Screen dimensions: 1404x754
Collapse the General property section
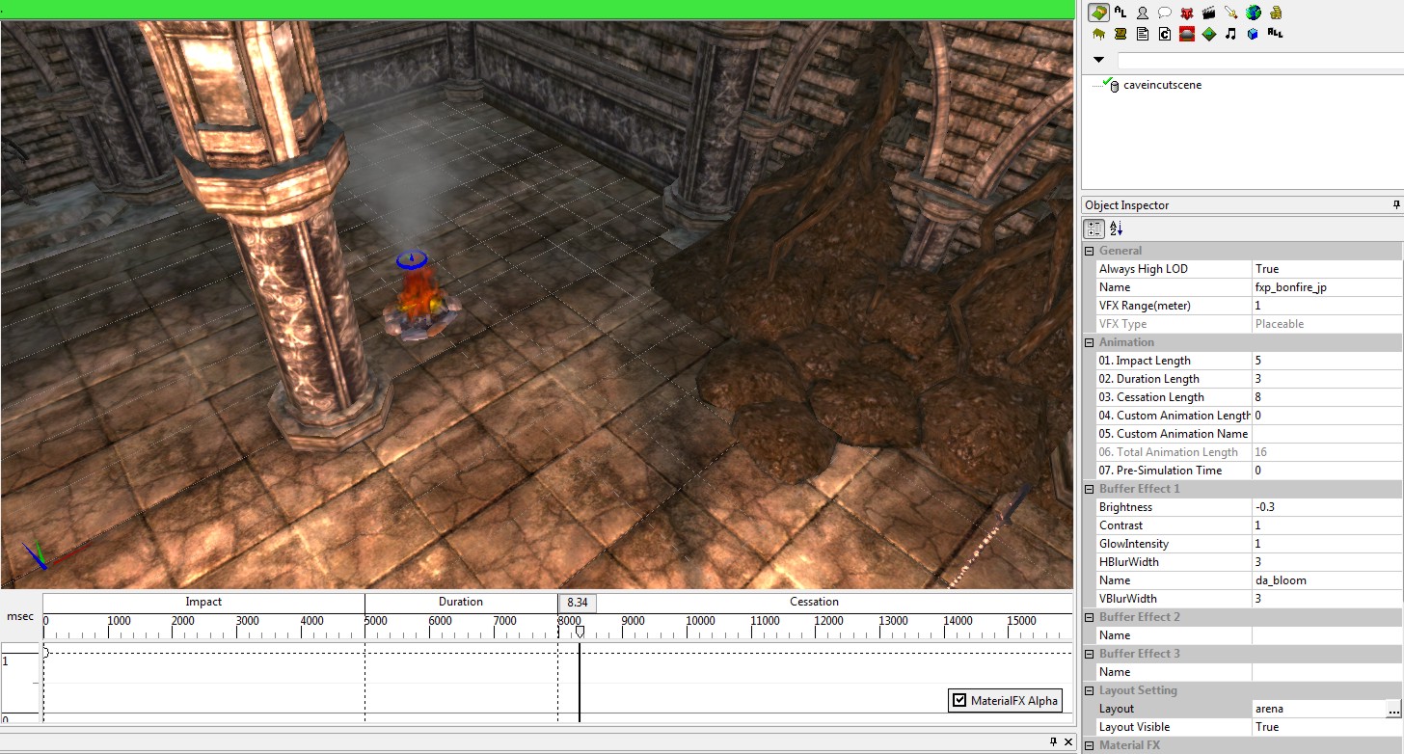[1090, 251]
